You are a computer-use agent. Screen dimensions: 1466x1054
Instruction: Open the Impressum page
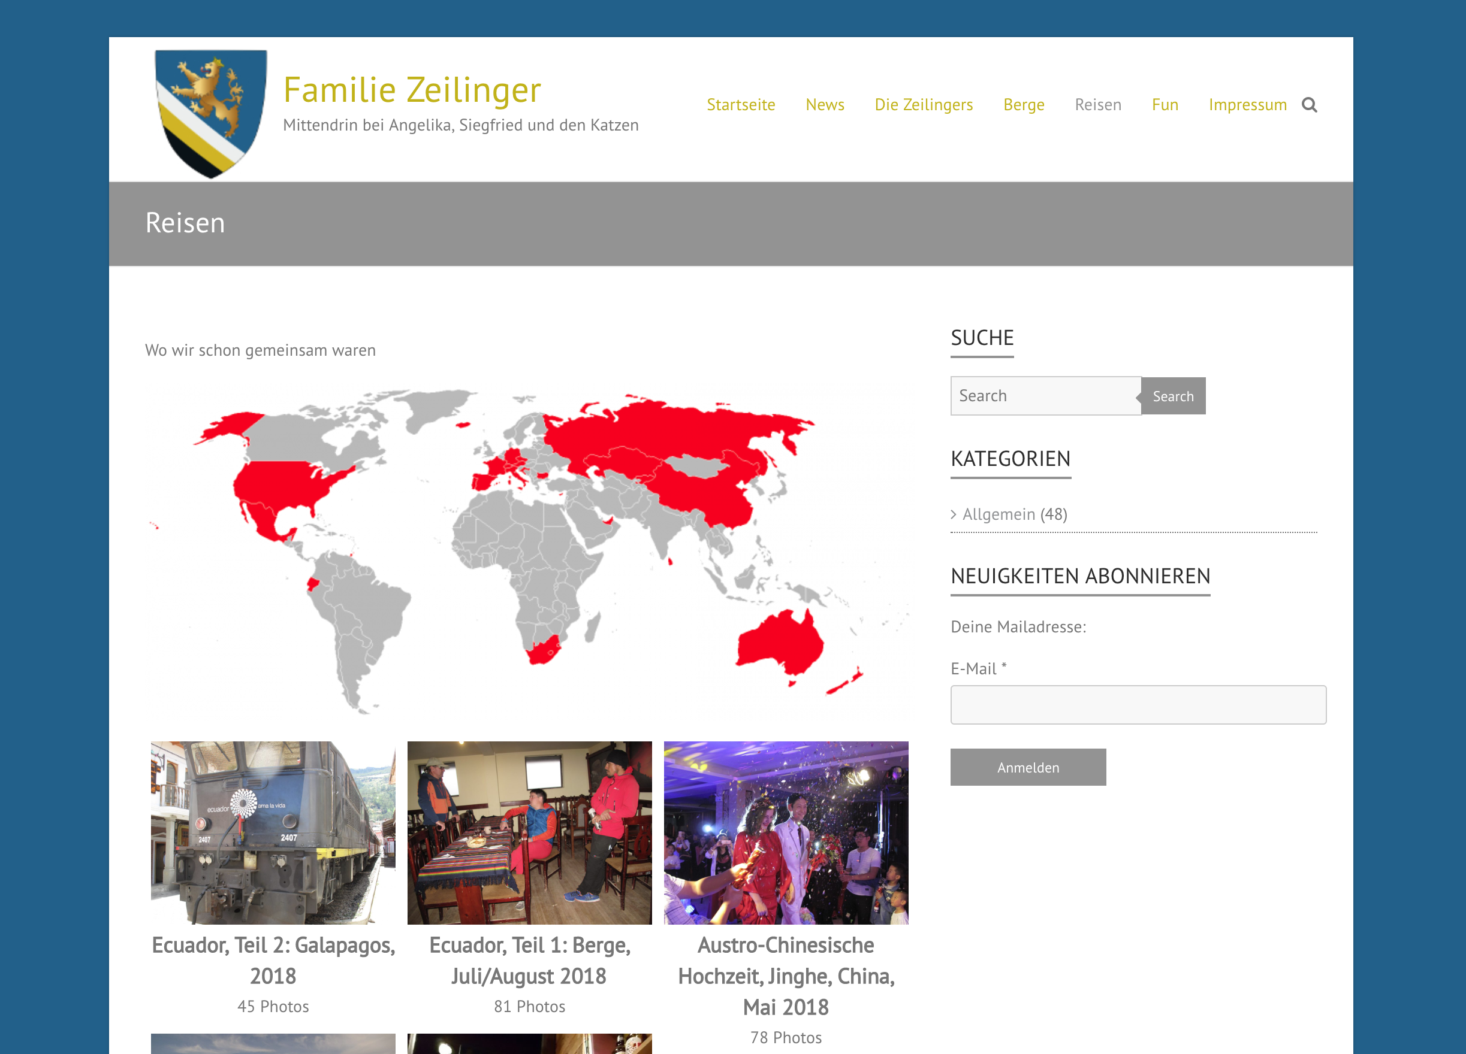pos(1247,105)
